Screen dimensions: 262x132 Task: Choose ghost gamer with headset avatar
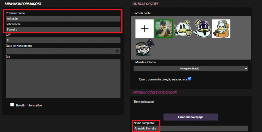[221, 28]
